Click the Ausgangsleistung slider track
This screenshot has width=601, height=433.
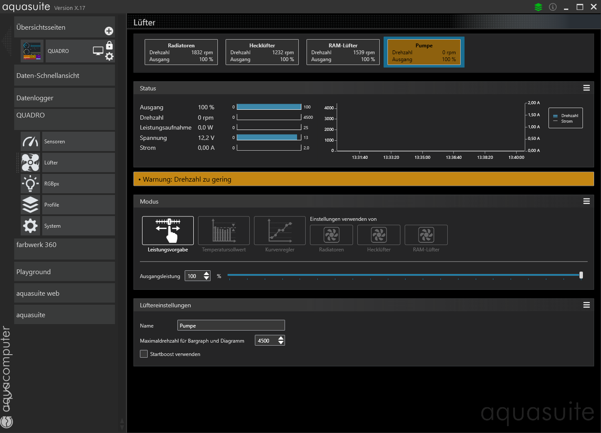tap(404, 275)
